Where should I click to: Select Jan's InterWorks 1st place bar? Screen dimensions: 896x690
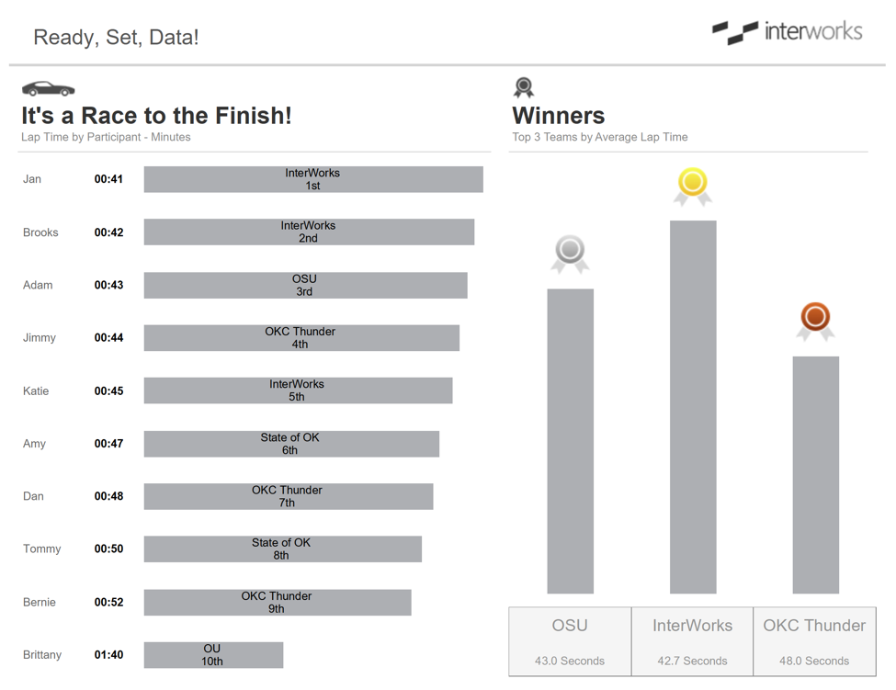click(313, 179)
